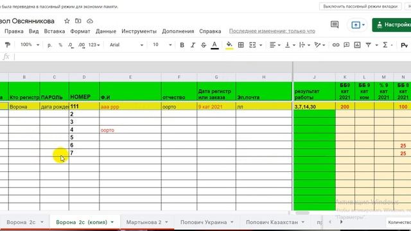Open the Правка menu

click(14, 31)
